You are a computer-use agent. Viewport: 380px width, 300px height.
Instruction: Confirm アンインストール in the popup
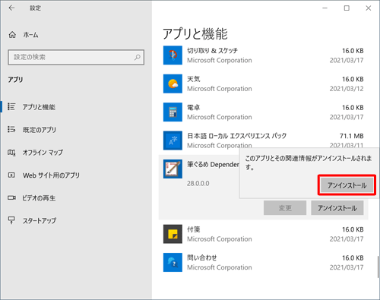coord(347,185)
